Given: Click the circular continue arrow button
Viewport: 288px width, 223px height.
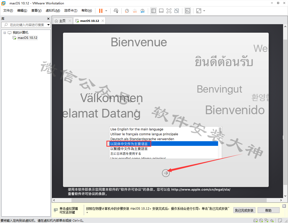Looking at the screenshot, I should pos(166,173).
